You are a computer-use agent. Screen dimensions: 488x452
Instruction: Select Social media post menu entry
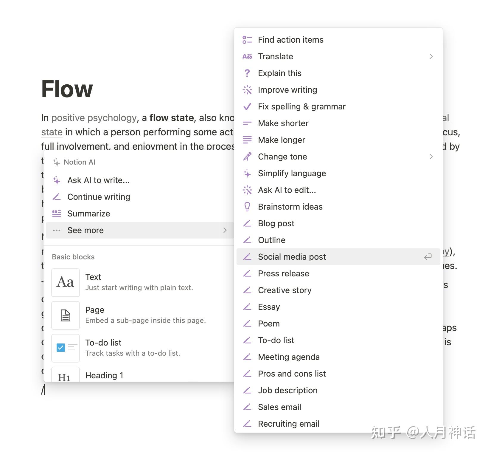tap(292, 256)
